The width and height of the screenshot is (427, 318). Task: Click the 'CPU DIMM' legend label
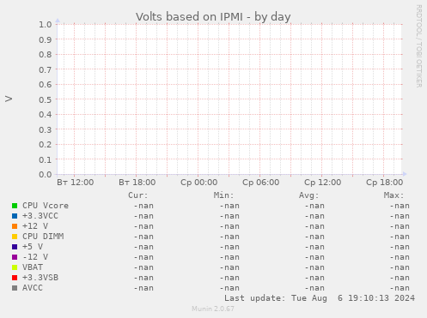43,237
